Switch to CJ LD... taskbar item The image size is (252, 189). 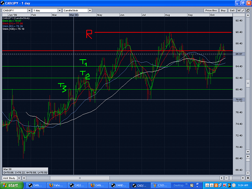[160, 185]
